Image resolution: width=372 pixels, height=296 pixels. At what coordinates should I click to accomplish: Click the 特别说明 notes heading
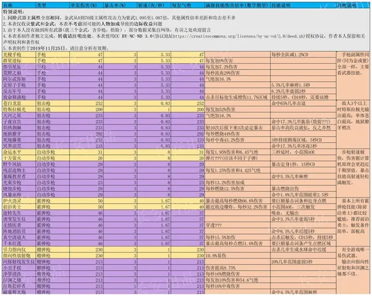[x=13, y=11]
